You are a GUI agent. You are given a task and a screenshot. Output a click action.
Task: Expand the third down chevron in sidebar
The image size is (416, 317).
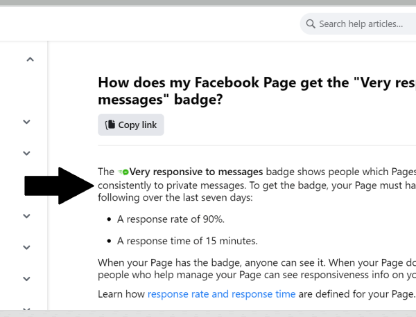(x=26, y=216)
